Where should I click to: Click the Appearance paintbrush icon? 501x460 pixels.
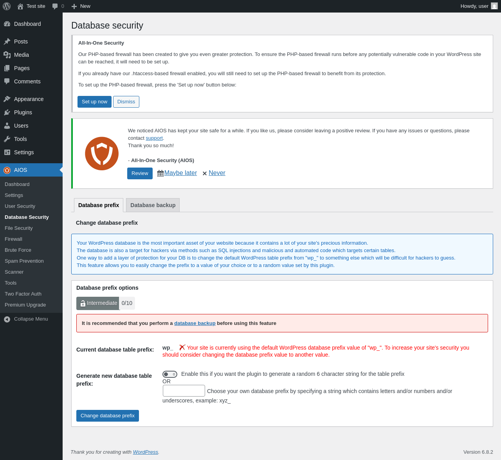coord(7,99)
